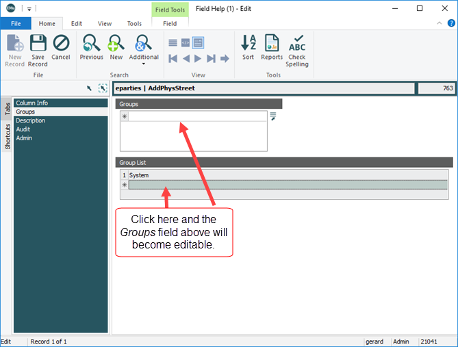Switch to the Edit ribbon tab

coord(77,23)
